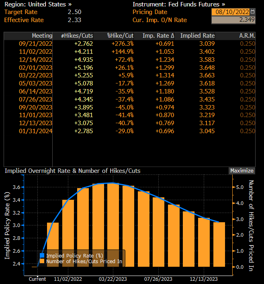Select meeting row 09/21/2022
This screenshot has height=284, width=264.
point(129,44)
